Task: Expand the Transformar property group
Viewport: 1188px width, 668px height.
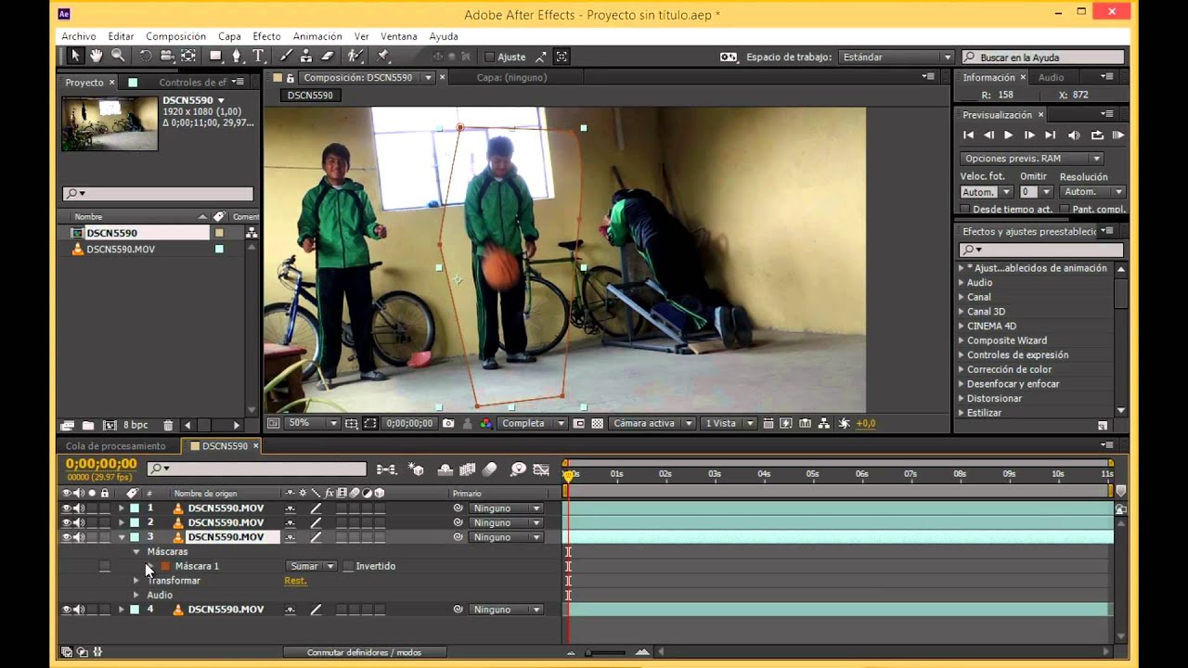Action: coord(136,581)
